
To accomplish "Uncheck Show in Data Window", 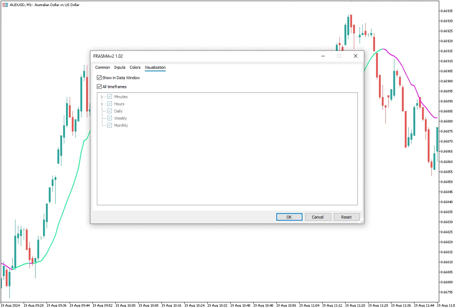I will (99, 78).
